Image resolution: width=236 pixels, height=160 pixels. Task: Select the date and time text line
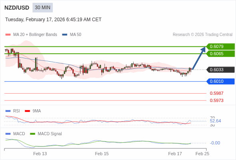coord(53,20)
